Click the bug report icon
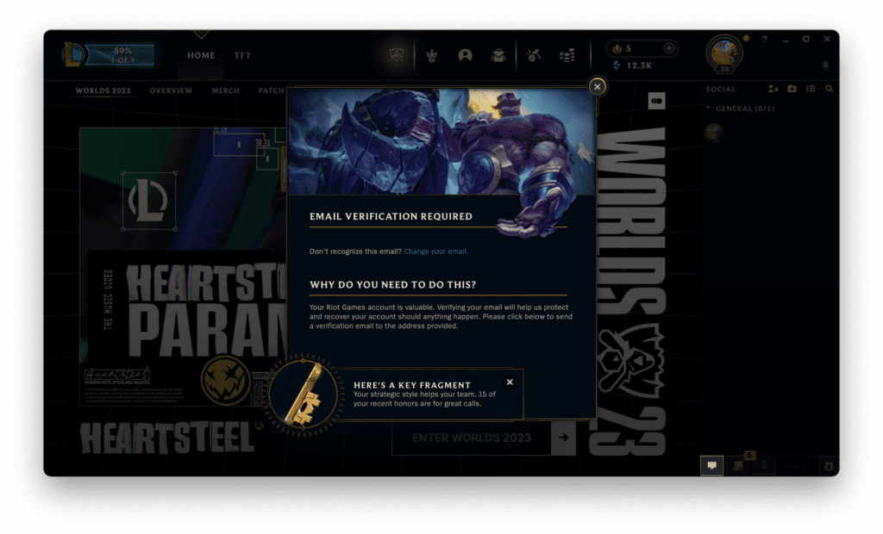Screen dimensions: 883x534 [x=829, y=466]
